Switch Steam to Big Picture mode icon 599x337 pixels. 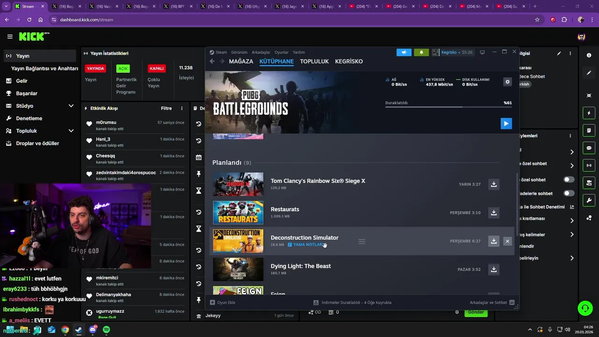coord(482,52)
